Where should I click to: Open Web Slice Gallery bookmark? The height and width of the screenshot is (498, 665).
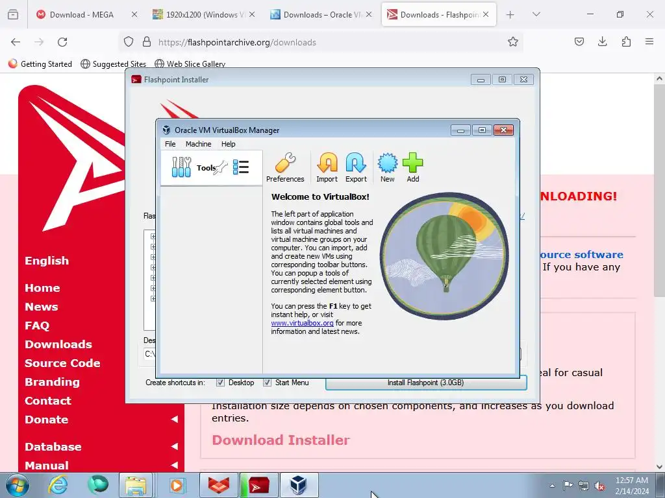(190, 64)
